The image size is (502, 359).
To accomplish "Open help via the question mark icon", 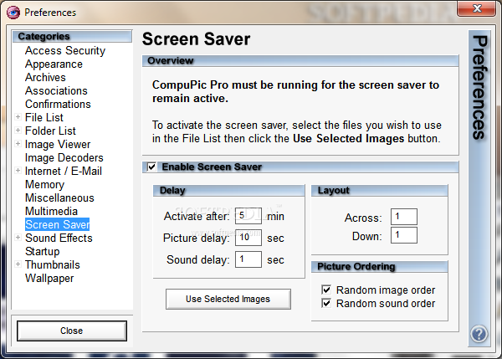I will pyautogui.click(x=479, y=334).
